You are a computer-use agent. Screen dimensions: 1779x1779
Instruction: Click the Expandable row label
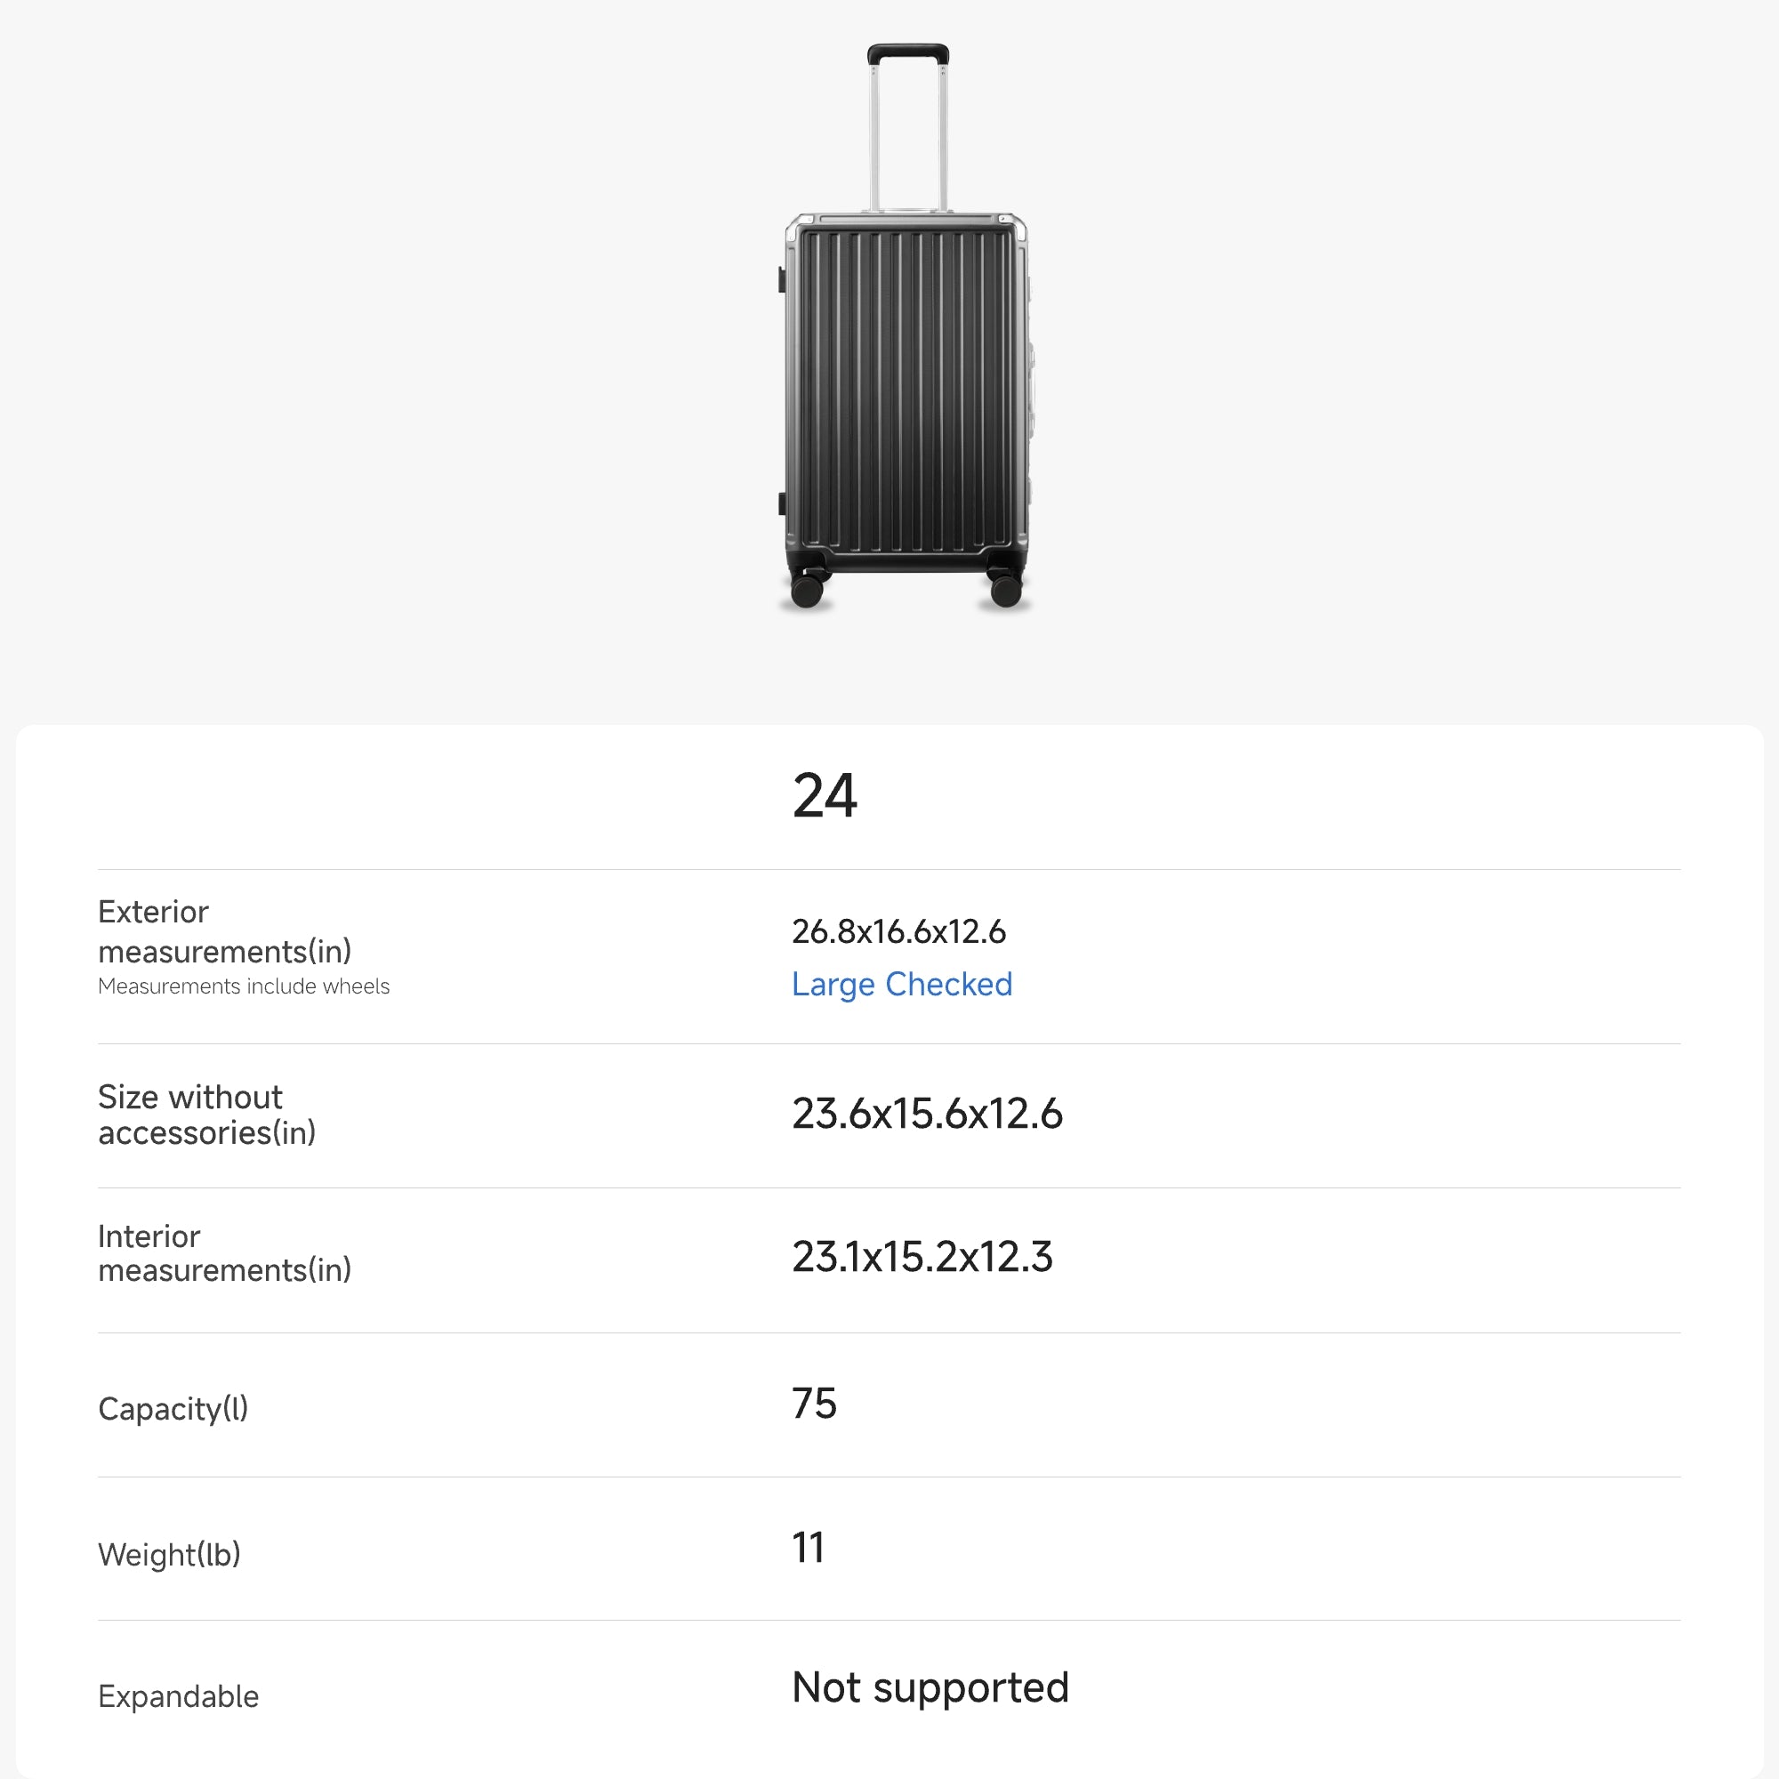179,1696
